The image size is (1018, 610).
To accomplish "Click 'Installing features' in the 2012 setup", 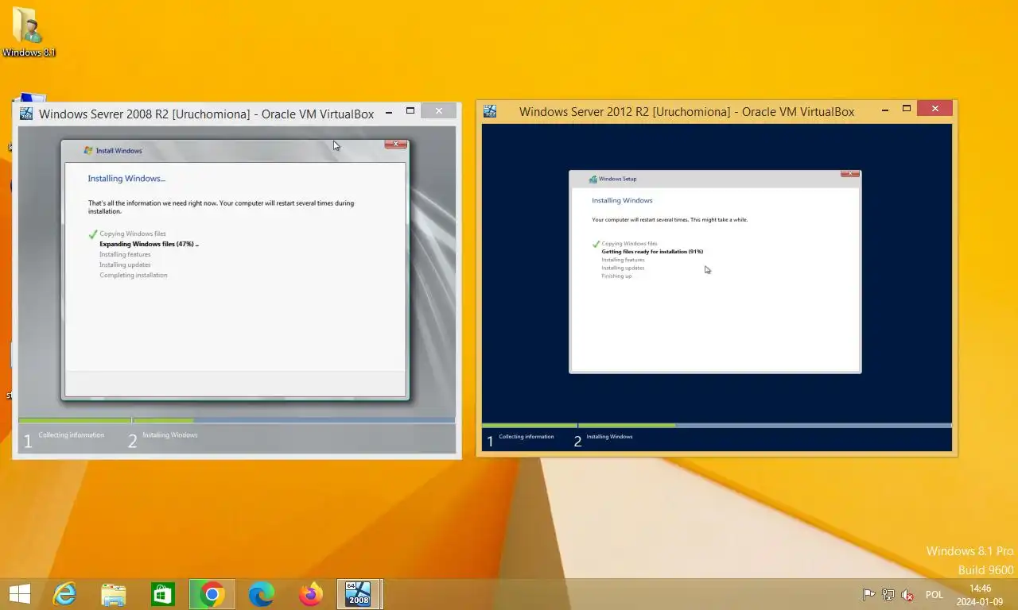I will (x=623, y=260).
